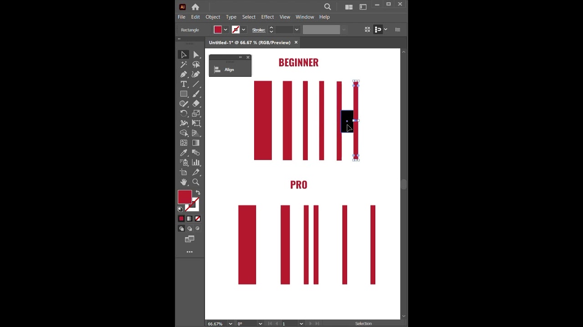583x327 pixels.
Task: Choose the Magic Wand tool
Action: click(184, 64)
